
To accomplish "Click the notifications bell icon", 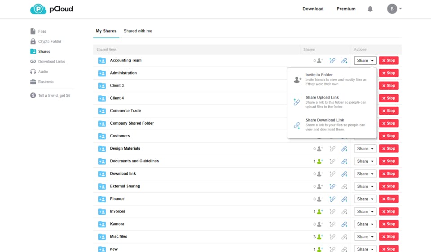I will tap(370, 9).
